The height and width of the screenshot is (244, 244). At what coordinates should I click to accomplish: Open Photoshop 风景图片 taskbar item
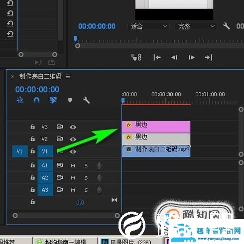click(131, 241)
